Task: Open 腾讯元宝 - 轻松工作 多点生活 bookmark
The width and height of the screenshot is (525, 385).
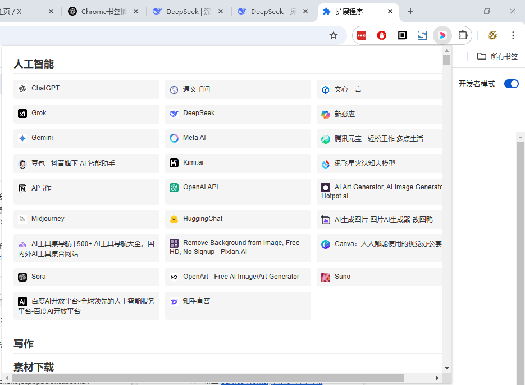Action: click(380, 139)
